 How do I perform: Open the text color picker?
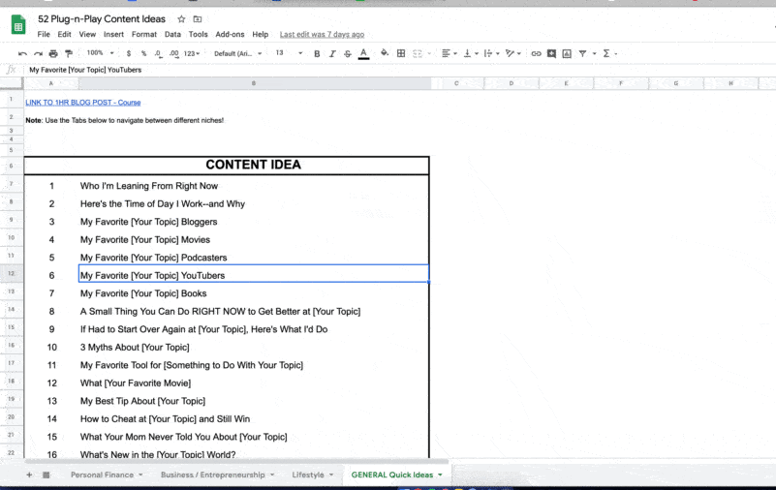(363, 53)
